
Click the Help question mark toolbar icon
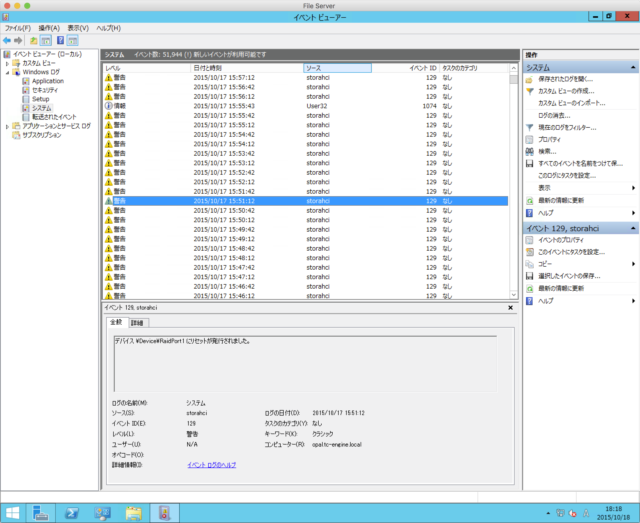pyautogui.click(x=60, y=40)
